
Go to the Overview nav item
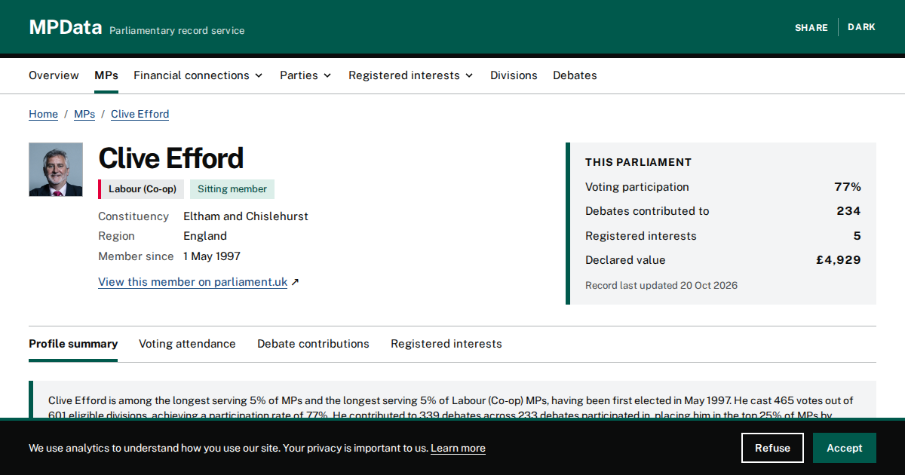point(54,75)
